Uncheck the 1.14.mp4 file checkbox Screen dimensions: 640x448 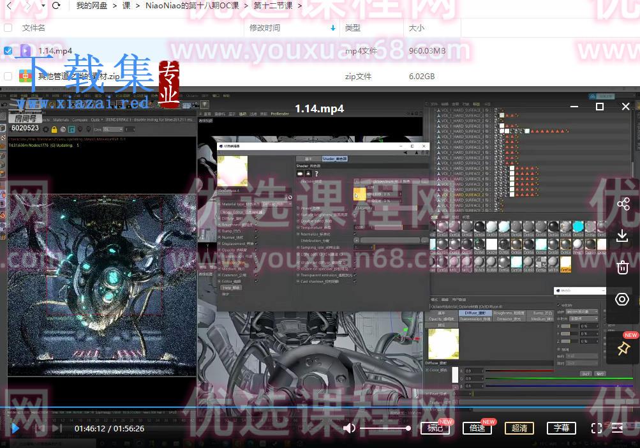[8, 50]
